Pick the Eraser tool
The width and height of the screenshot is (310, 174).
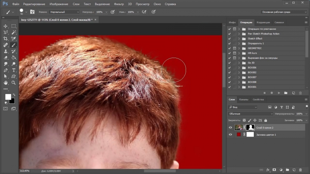pos(6,58)
